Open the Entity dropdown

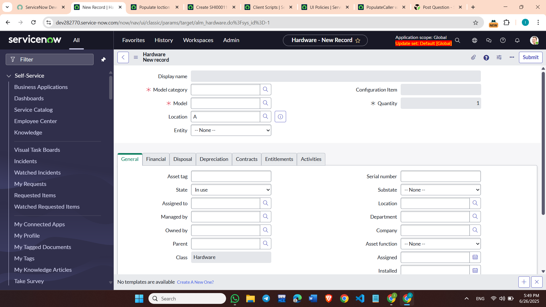click(231, 130)
